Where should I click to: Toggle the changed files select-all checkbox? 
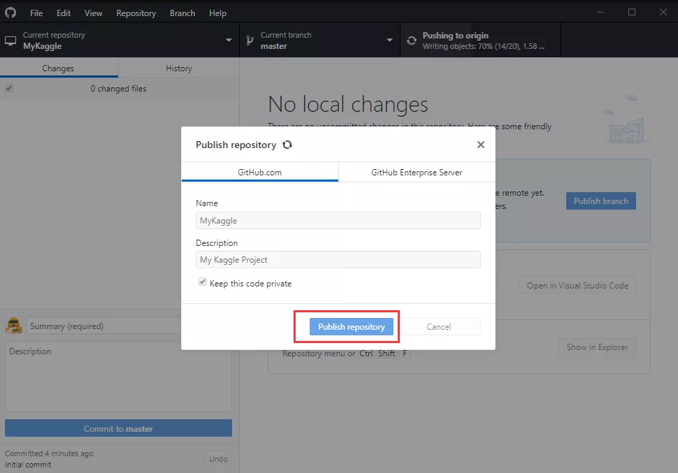click(9, 88)
